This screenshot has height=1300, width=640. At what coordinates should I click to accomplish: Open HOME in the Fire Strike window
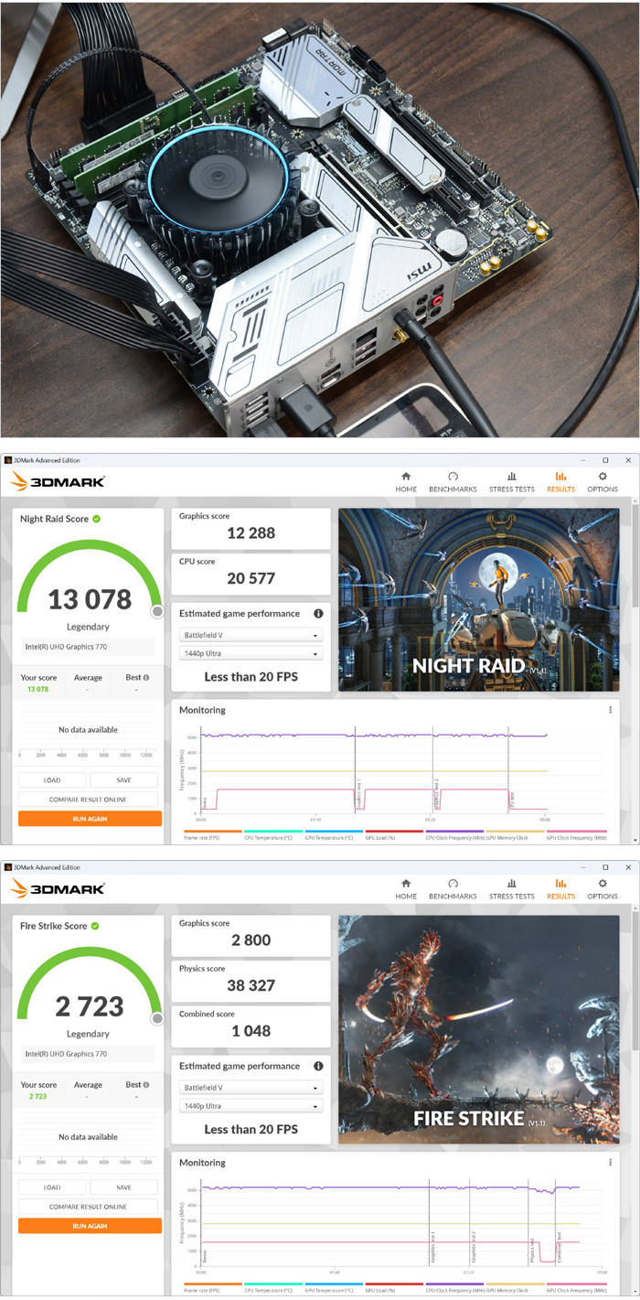click(406, 888)
